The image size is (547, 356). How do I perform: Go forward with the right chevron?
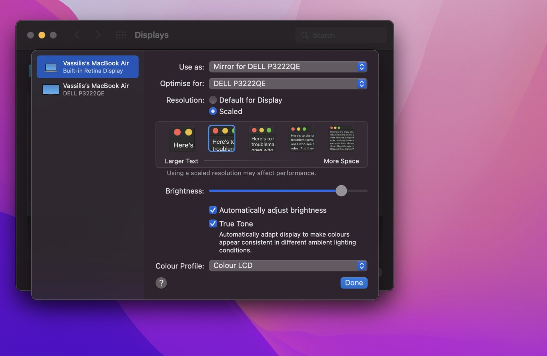(x=98, y=35)
